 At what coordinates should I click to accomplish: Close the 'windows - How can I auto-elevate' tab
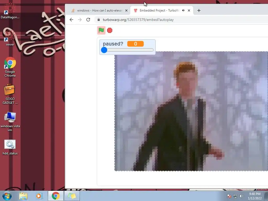(x=126, y=10)
